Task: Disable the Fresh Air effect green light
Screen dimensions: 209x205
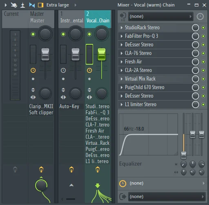Action: coord(203,62)
